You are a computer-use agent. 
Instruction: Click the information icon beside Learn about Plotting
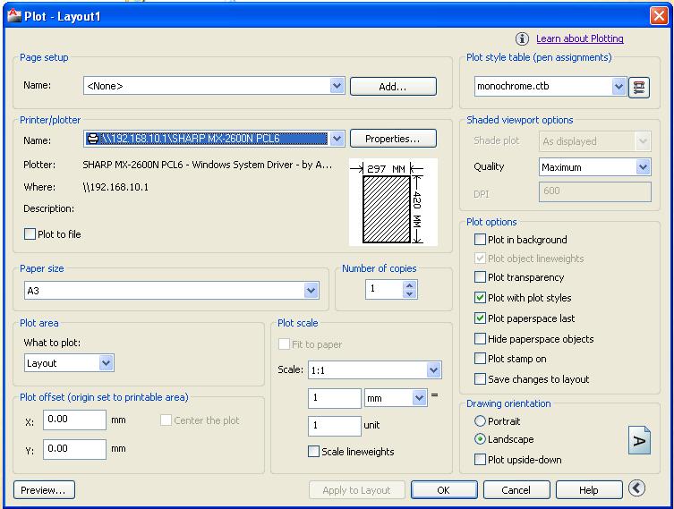522,38
